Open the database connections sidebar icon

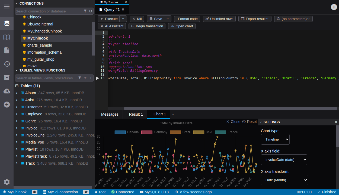point(7,24)
